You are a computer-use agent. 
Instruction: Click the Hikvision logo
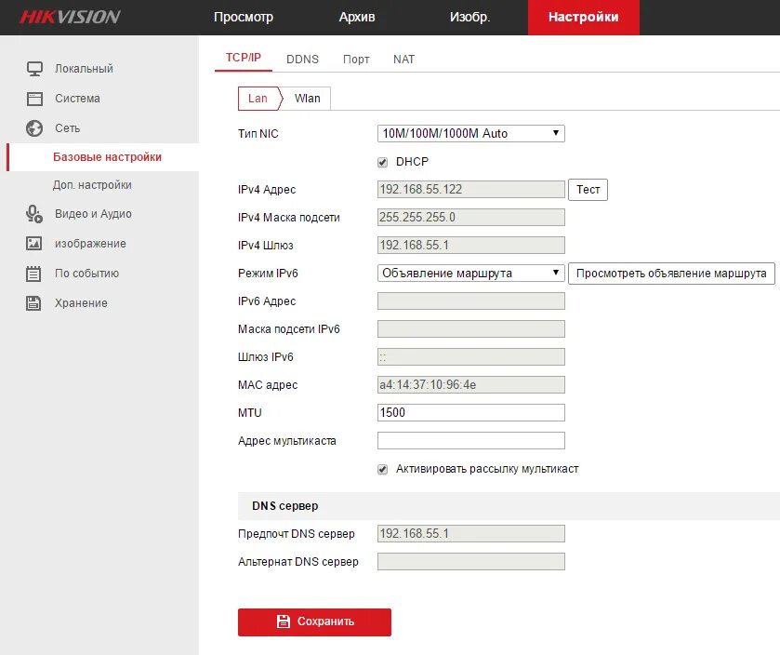tap(70, 17)
